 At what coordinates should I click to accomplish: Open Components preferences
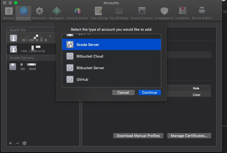click(x=164, y=13)
